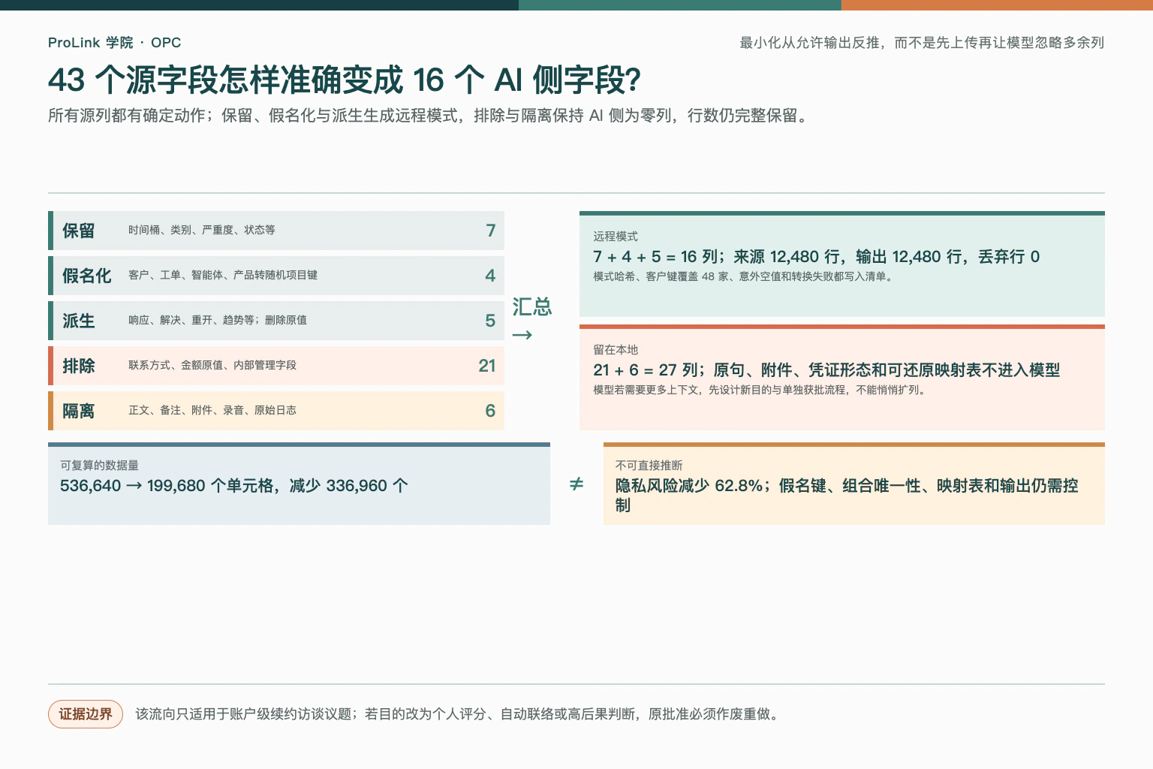Viewport: 1153px width, 769px height.
Task: Select the 假名化 row label
Action: [x=87, y=276]
